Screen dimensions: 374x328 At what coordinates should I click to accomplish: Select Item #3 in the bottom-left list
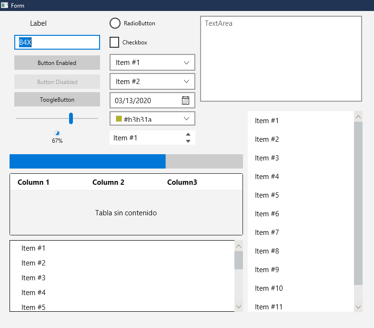tap(122, 278)
